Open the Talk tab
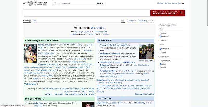 [34, 21]
